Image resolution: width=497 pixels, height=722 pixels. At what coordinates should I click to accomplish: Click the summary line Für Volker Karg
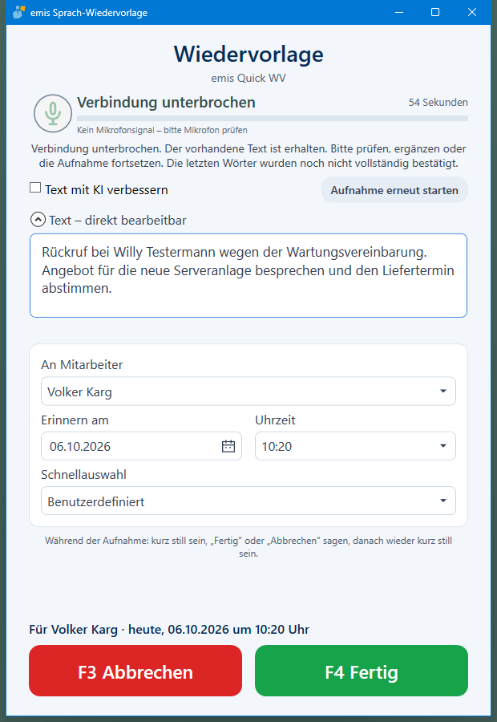click(x=169, y=630)
